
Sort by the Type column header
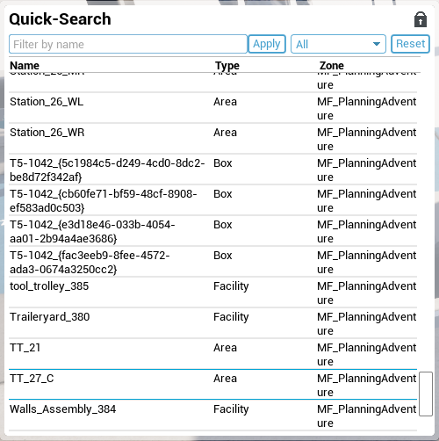click(x=227, y=65)
